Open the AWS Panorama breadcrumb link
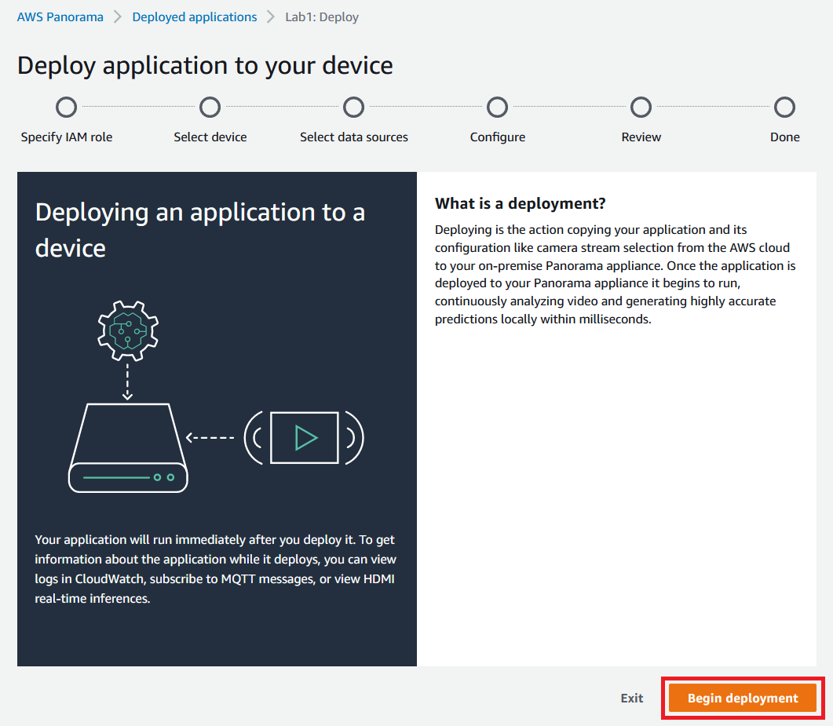This screenshot has width=833, height=726. pos(60,17)
